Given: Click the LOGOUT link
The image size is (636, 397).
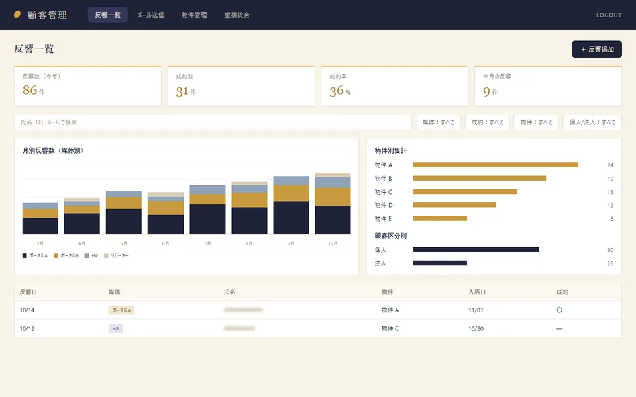Looking at the screenshot, I should [608, 15].
